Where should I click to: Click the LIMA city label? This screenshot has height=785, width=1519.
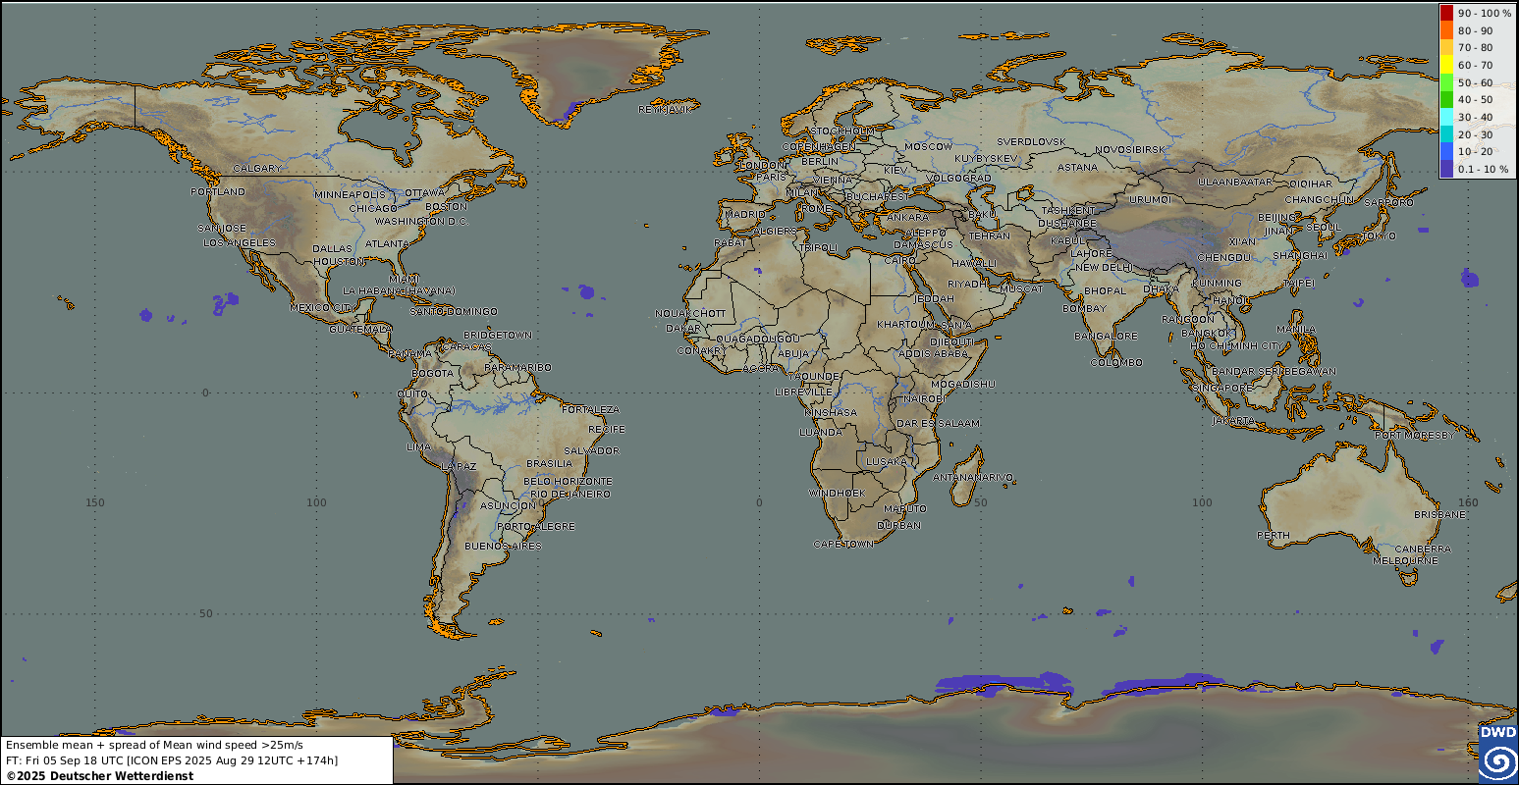tap(418, 447)
